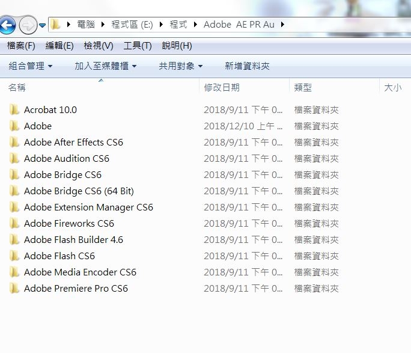Viewport: 411px width, 353px height.
Task: Sort by the 大小 column header
Action: (392, 88)
